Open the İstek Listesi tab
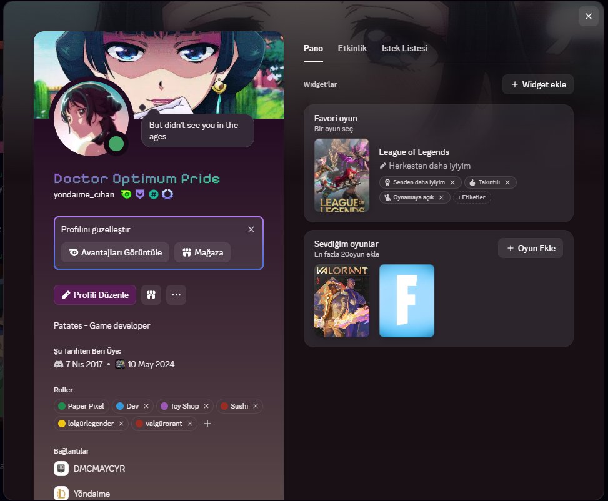The width and height of the screenshot is (608, 501). 404,48
